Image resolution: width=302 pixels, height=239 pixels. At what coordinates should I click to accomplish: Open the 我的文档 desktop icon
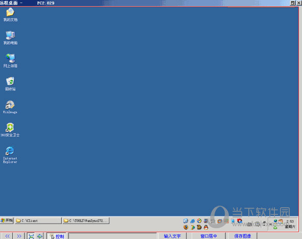[10, 14]
